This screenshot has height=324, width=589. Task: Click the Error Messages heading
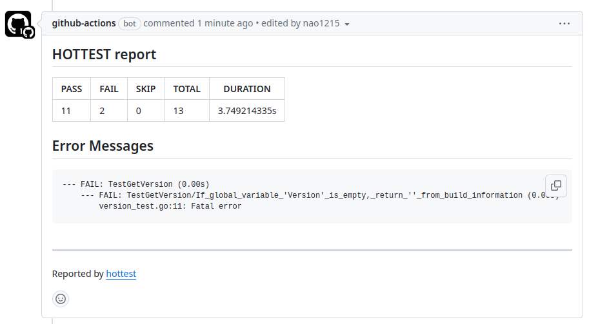103,146
